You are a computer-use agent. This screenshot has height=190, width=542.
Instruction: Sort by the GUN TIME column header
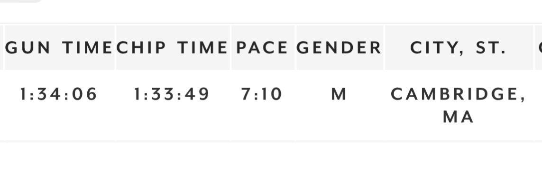59,48
